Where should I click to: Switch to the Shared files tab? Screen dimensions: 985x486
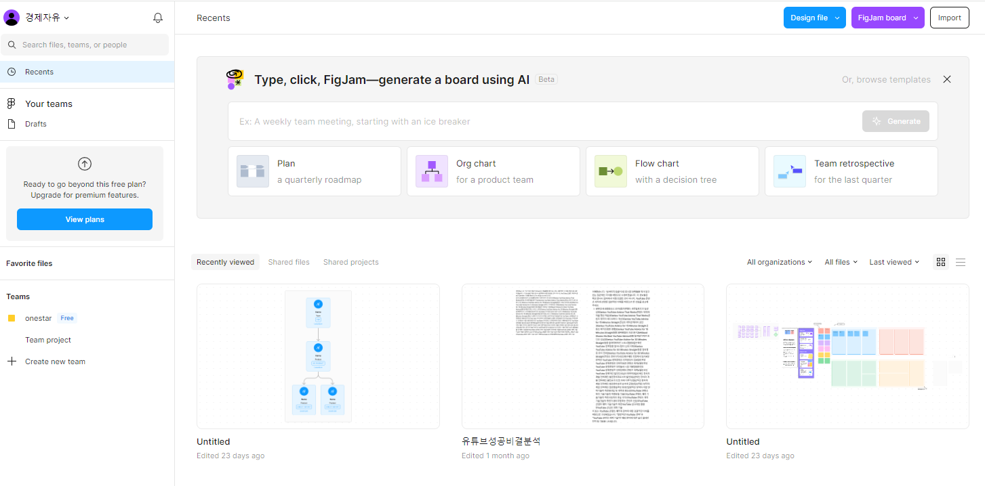click(289, 262)
